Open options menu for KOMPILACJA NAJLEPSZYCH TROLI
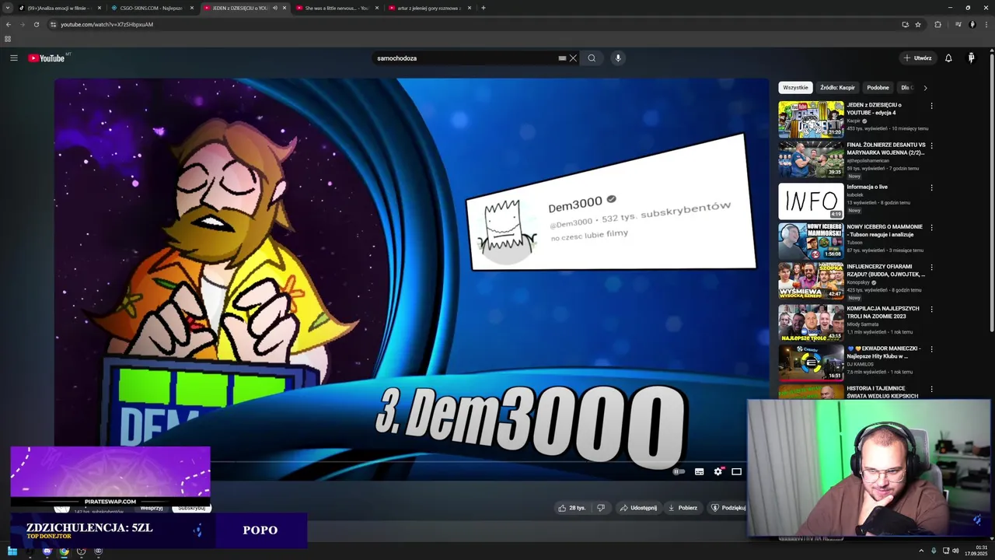995x560 pixels. coord(931,309)
